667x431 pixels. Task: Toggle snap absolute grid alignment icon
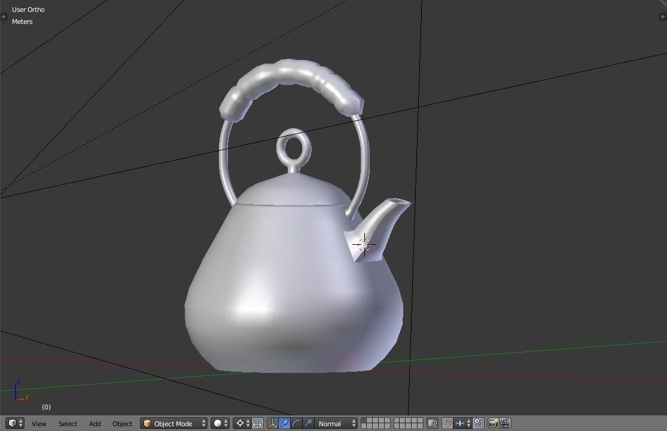tap(479, 423)
